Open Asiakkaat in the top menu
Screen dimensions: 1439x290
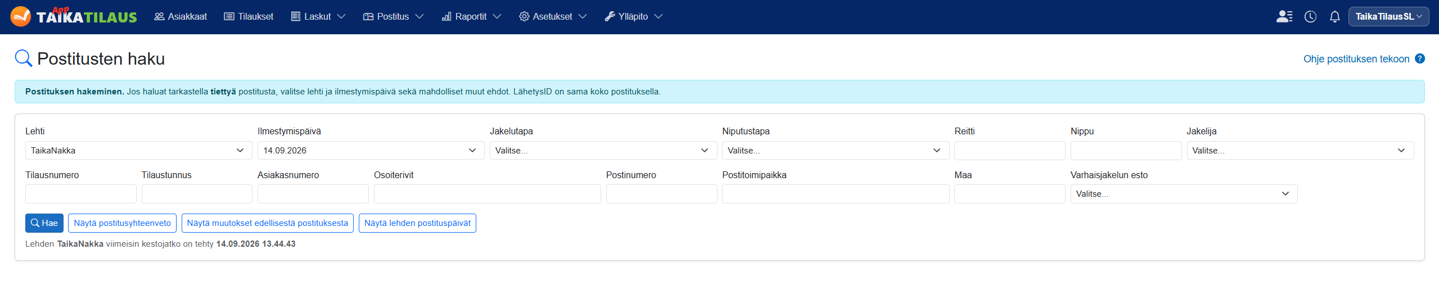181,16
